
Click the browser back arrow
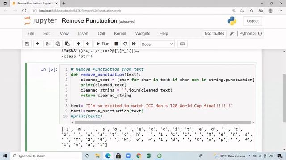tap(6, 11)
